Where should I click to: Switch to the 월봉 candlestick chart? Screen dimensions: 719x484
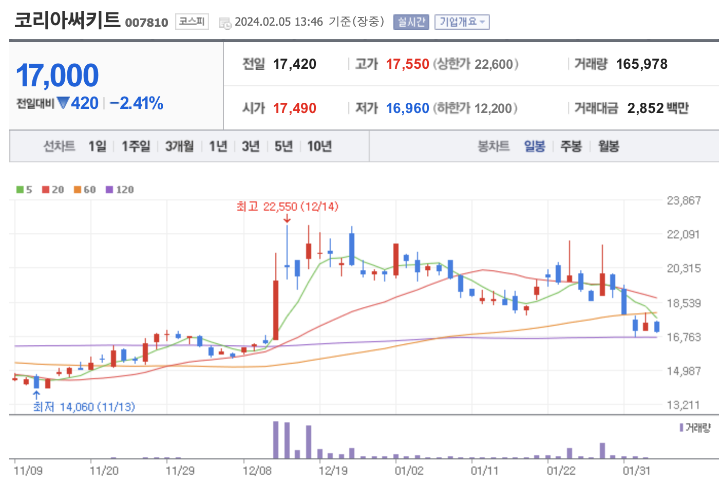point(609,146)
